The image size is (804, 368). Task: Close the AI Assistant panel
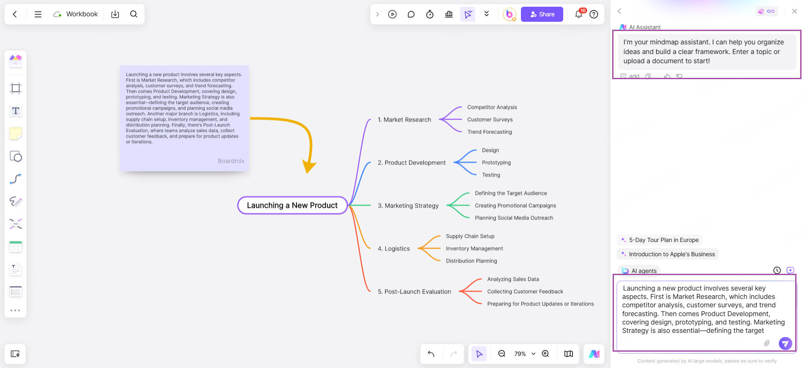tap(794, 11)
